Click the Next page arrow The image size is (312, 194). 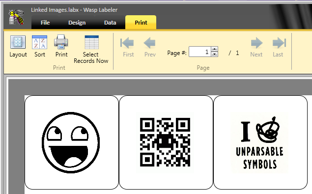256,43
